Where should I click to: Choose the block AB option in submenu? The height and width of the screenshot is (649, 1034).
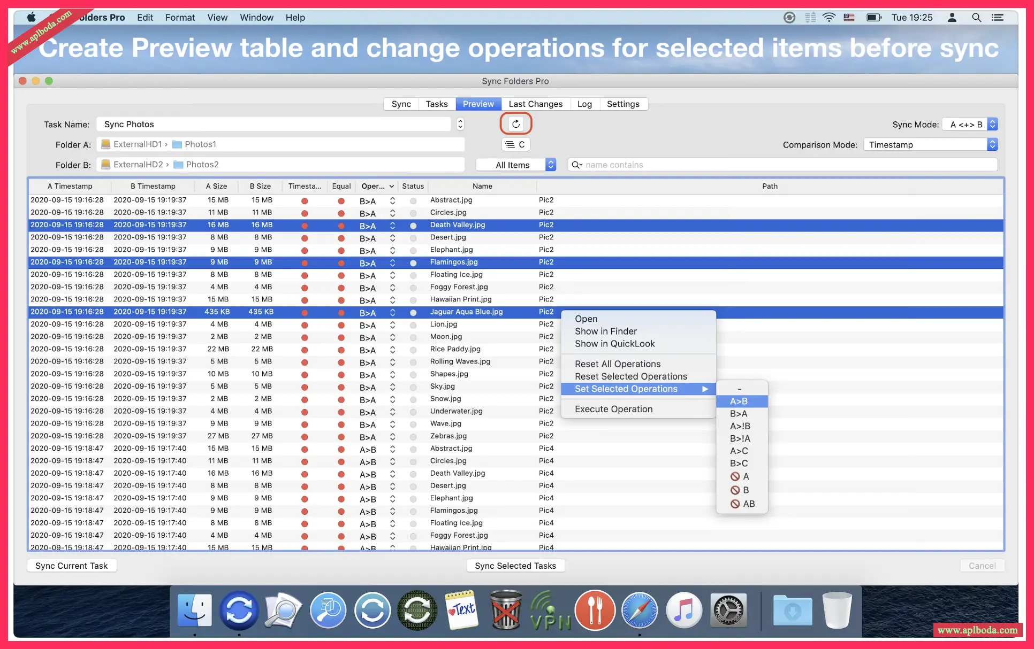point(742,504)
